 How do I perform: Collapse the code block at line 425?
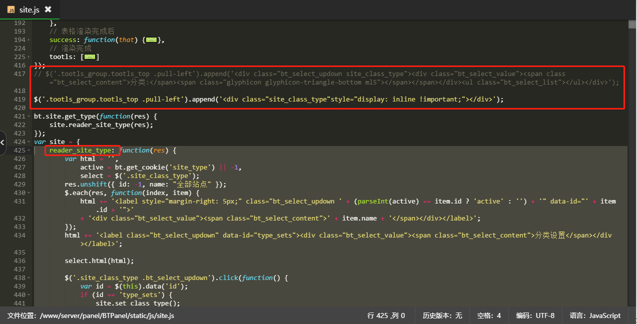tap(30, 150)
